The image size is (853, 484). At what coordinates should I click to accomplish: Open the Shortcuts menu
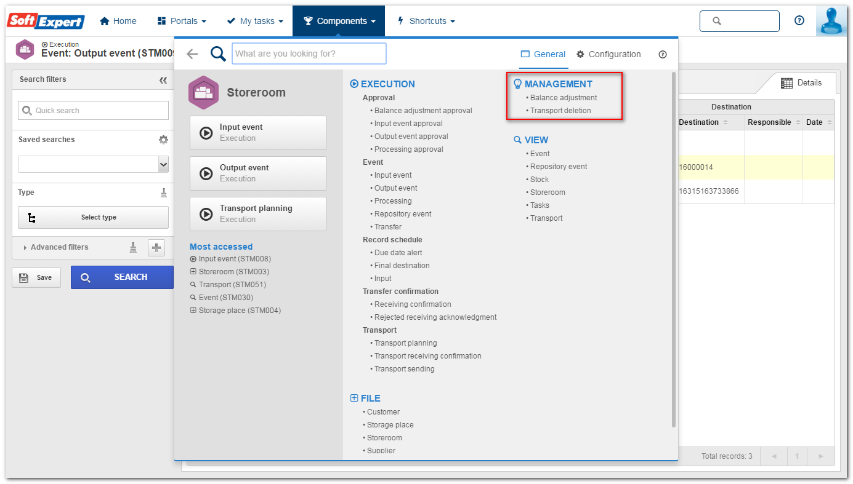[x=426, y=21]
